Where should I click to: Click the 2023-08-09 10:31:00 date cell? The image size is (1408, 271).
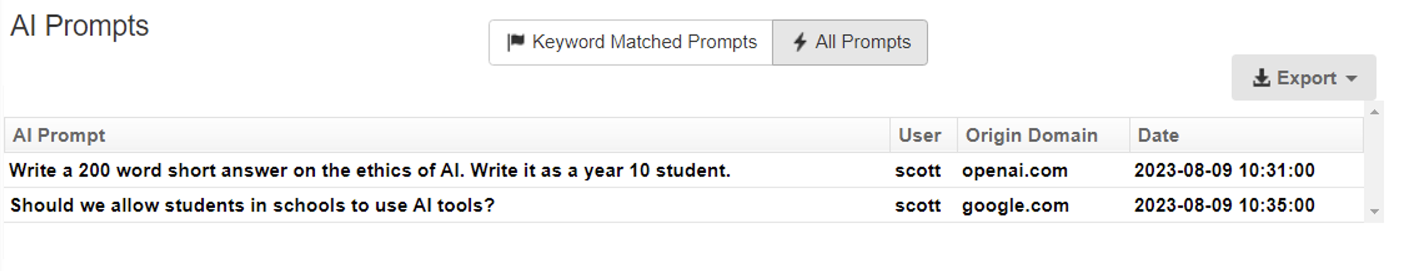1224,170
